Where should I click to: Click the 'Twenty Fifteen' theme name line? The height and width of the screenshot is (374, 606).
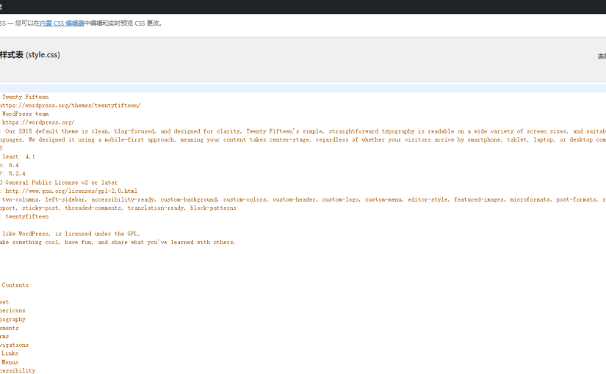click(25, 97)
